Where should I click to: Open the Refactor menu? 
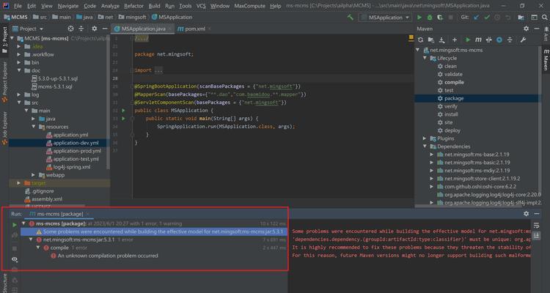[133, 6]
